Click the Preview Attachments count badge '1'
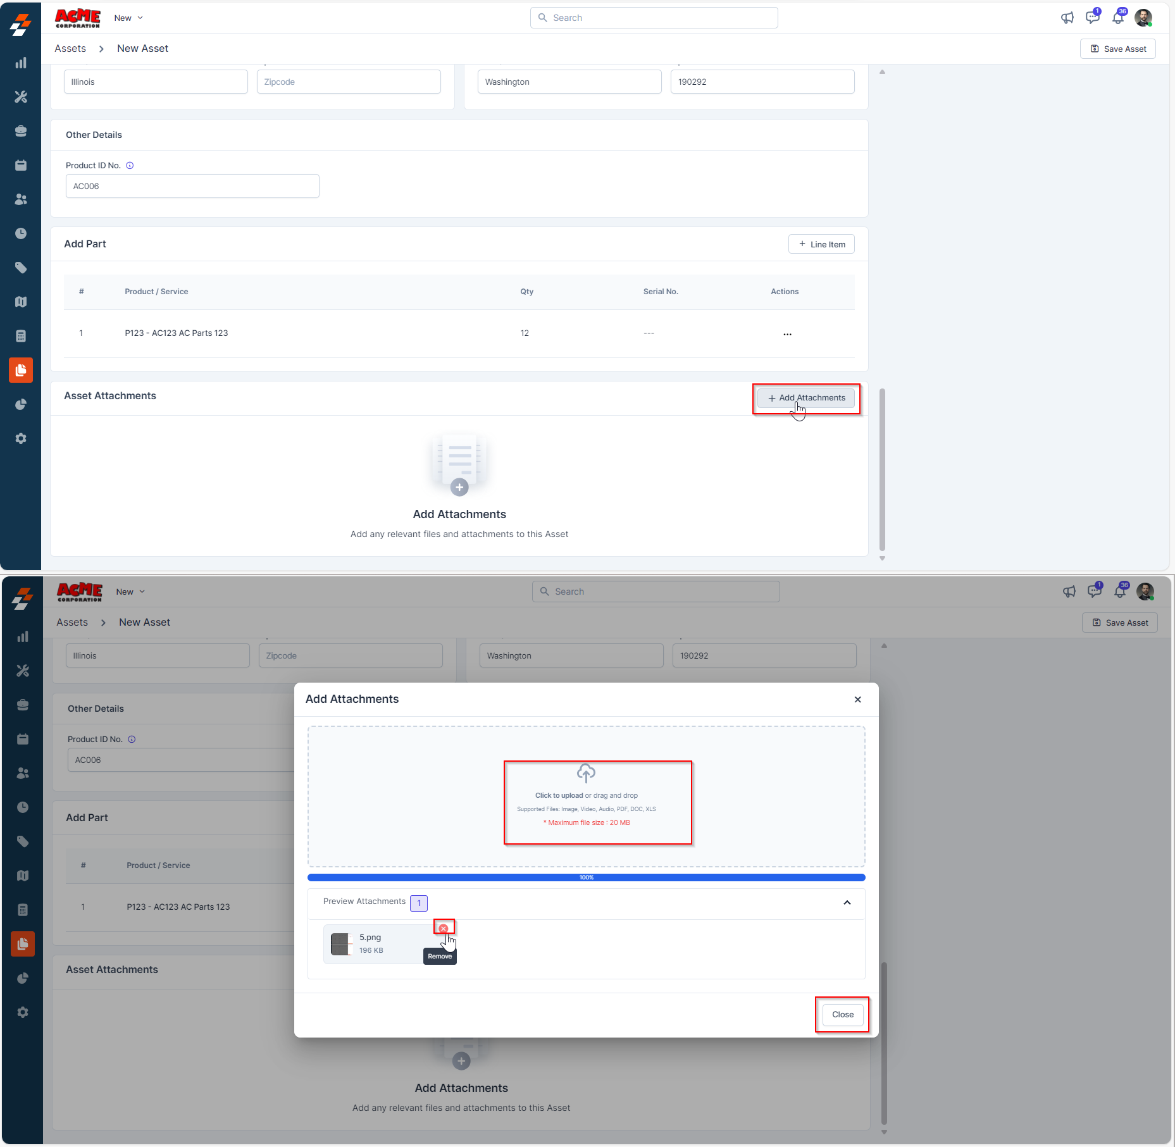Image resolution: width=1175 pixels, height=1147 pixels. (419, 903)
